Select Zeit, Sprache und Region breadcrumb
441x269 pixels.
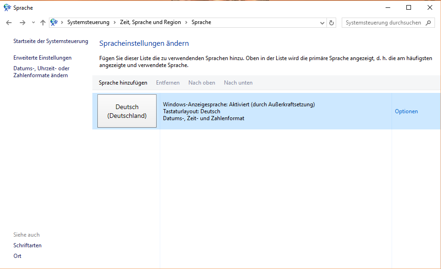(150, 22)
